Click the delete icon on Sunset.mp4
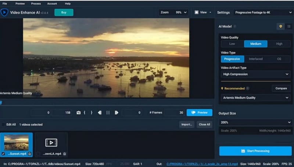Screen dimensions: 294x167 tap(29, 153)
